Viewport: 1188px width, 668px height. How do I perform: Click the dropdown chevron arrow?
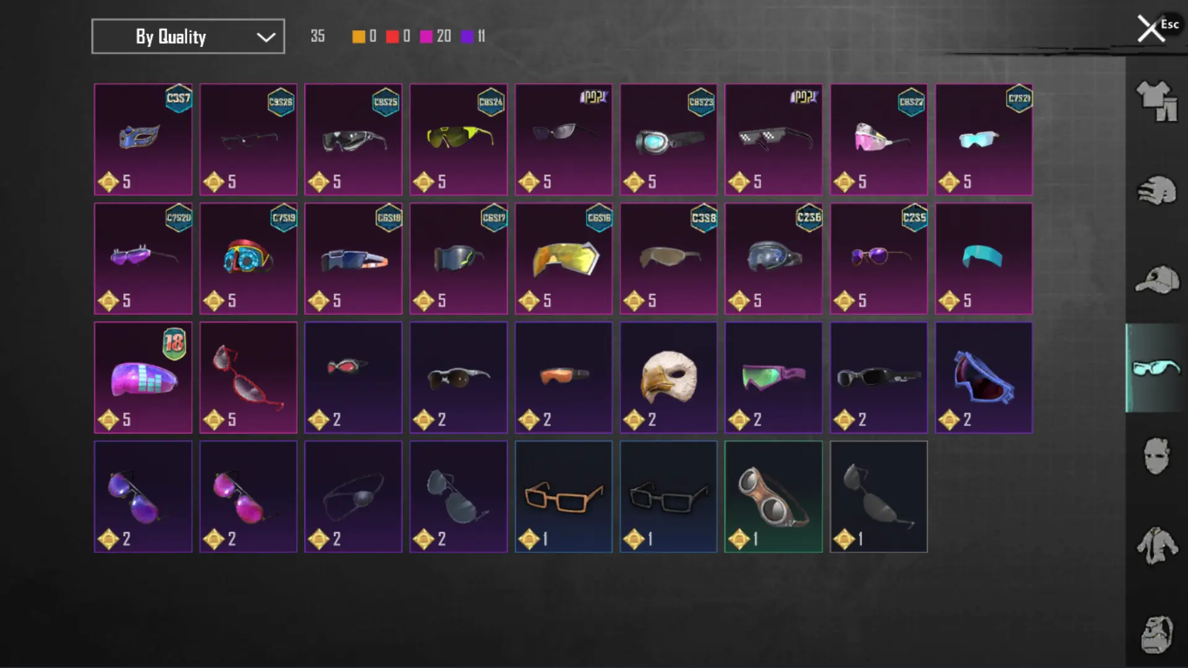click(x=266, y=37)
